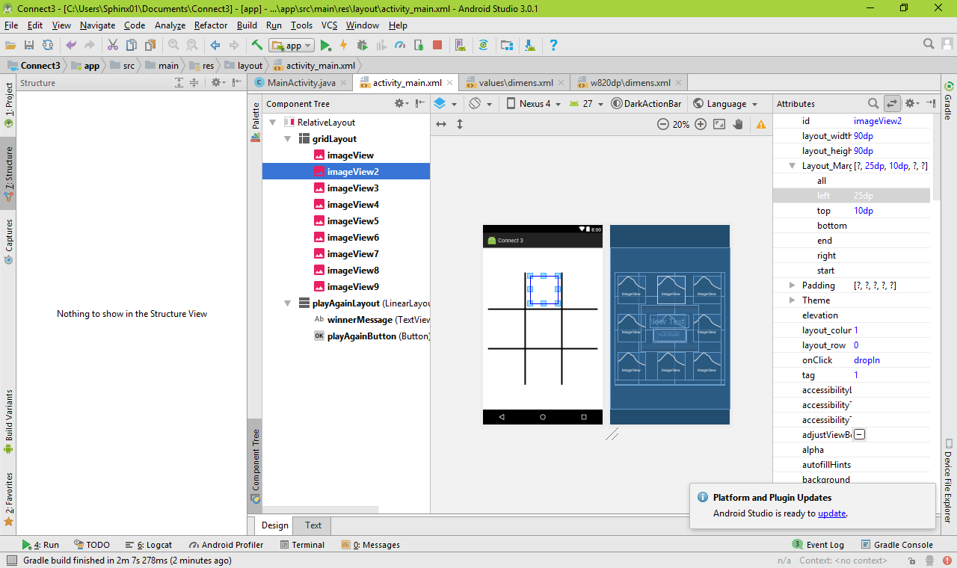Select the Apply Changes lightning bolt icon
Image resolution: width=957 pixels, height=568 pixels.
[x=343, y=45]
